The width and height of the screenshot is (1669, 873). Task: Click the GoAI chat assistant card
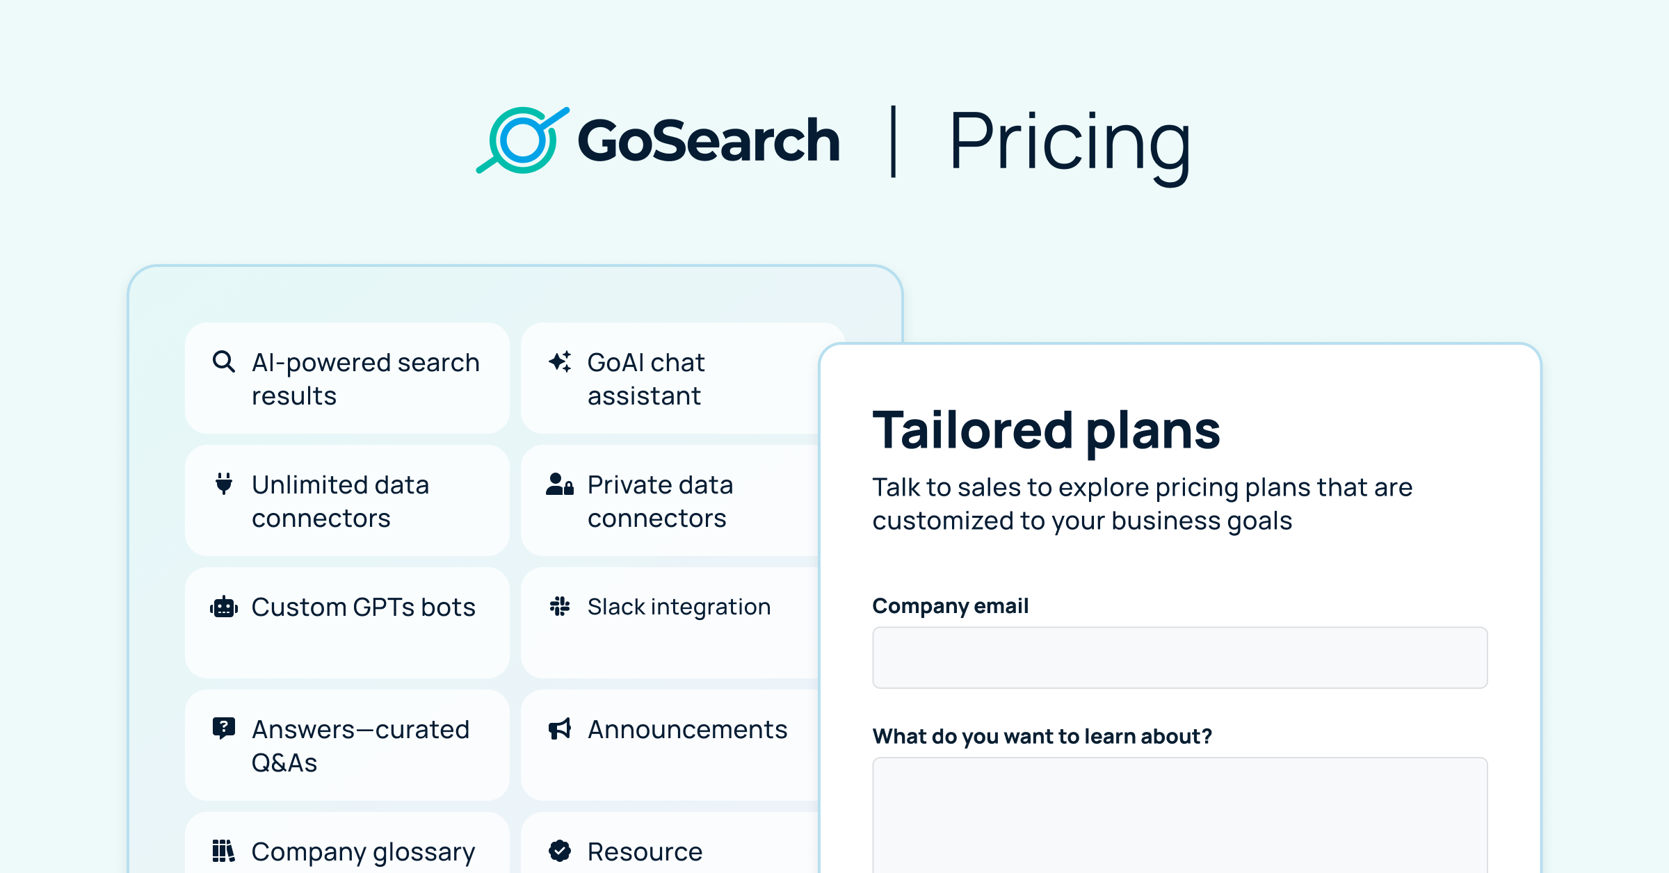click(x=668, y=379)
